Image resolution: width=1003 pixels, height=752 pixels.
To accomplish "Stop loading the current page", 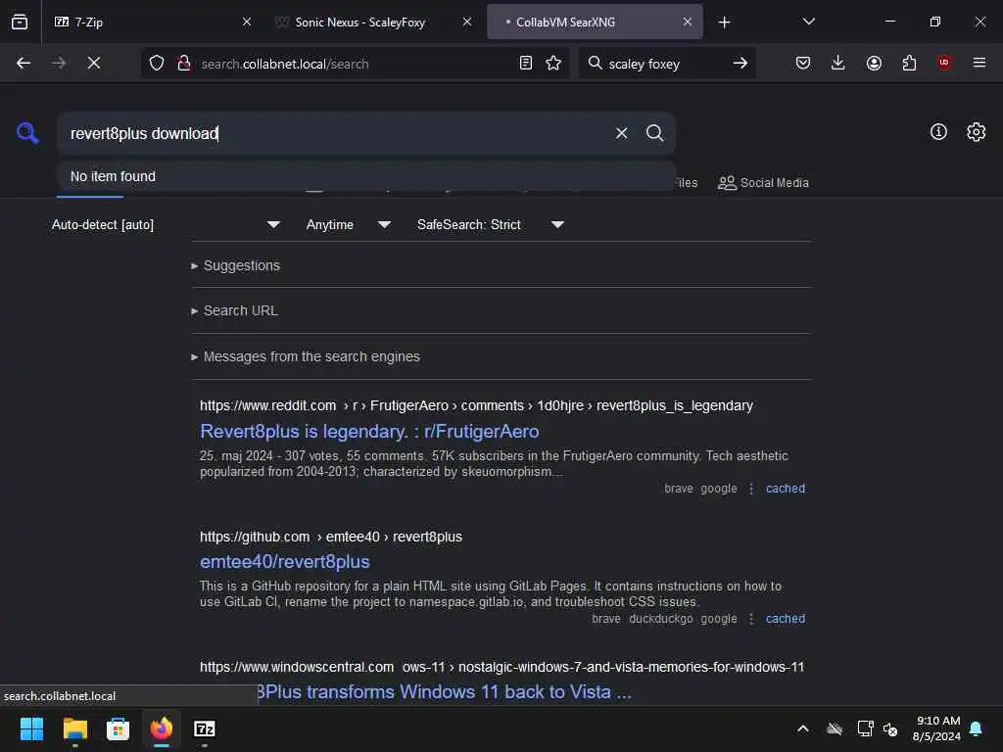I will click(93, 63).
